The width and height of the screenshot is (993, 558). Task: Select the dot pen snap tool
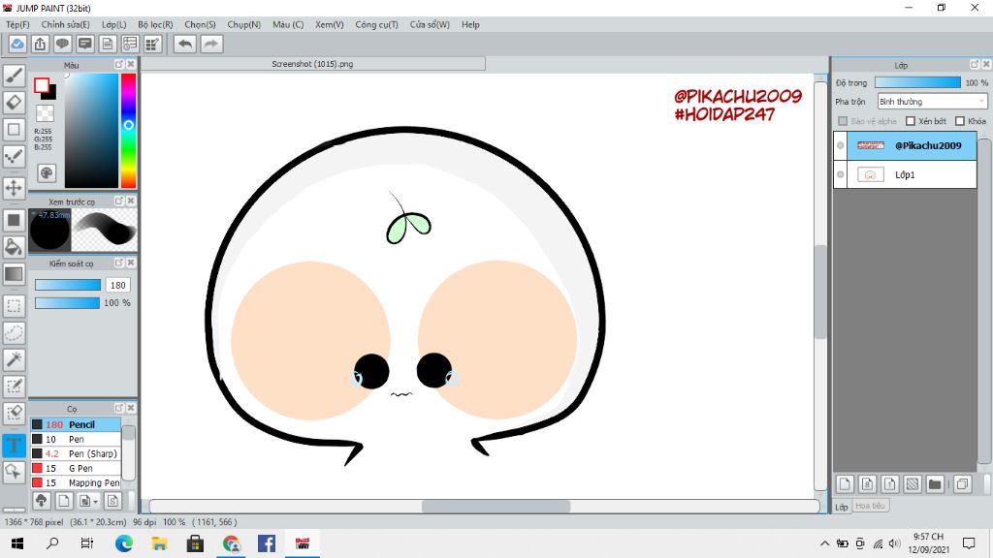coord(14,156)
